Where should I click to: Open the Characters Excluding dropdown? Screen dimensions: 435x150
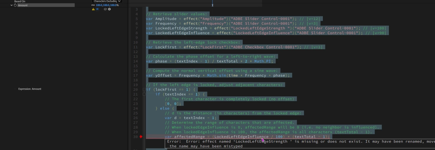(x=107, y=1)
